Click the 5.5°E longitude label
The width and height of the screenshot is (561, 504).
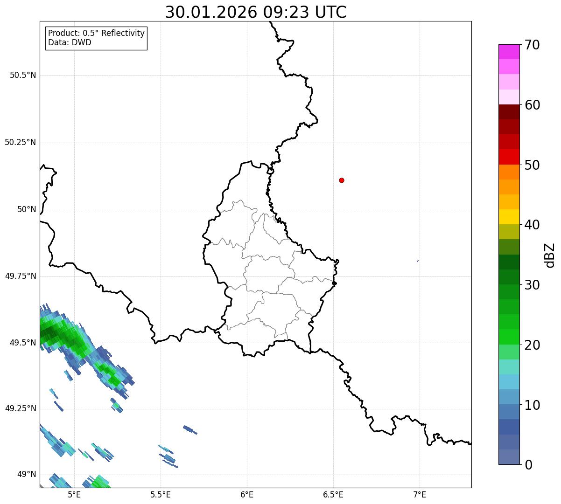click(x=161, y=494)
